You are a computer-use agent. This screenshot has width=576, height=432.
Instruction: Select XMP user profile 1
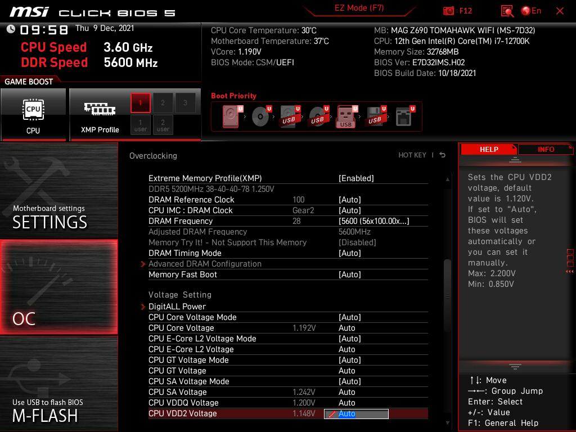pos(140,125)
